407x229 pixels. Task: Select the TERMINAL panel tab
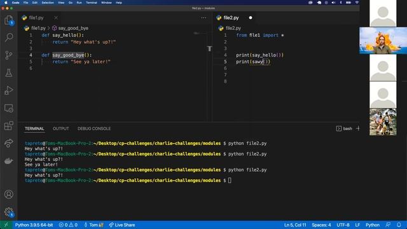(34, 128)
